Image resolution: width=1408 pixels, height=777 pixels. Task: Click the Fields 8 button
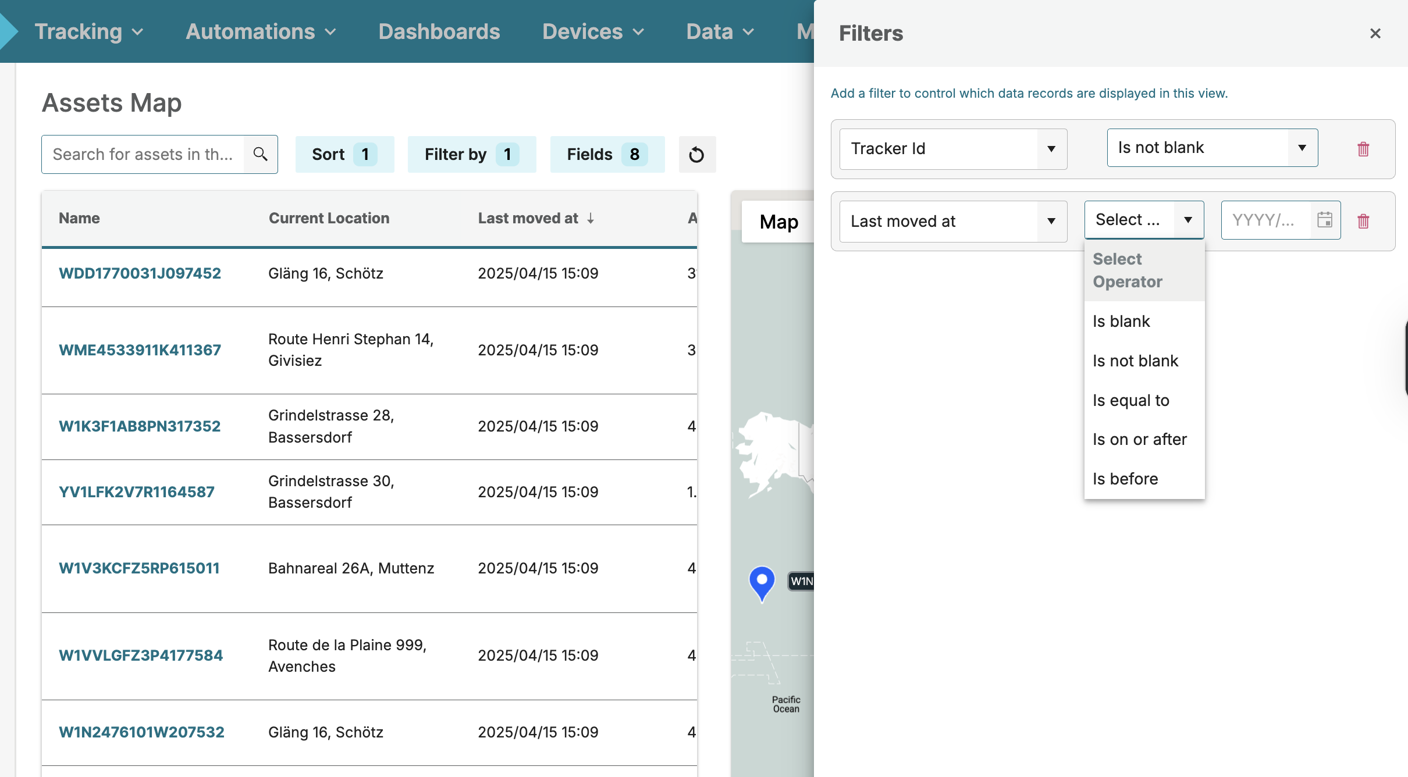pyautogui.click(x=607, y=154)
